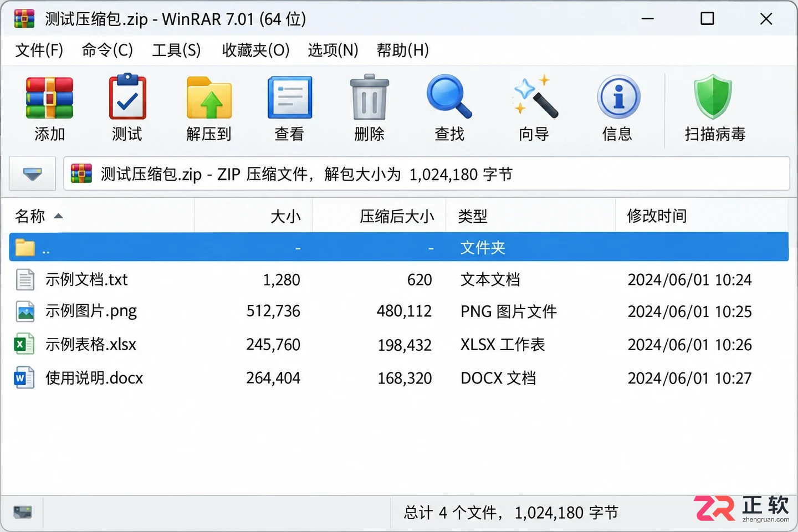Minimize the WinRAR window
Screen dimensions: 798x532
(x=648, y=19)
